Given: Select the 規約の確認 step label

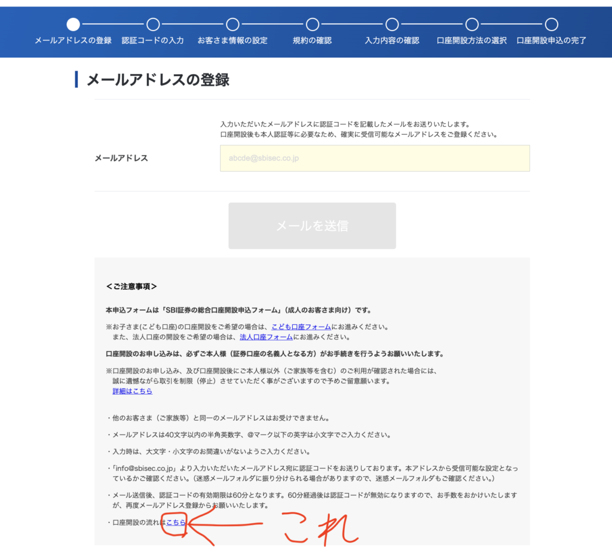Looking at the screenshot, I should click(x=312, y=41).
